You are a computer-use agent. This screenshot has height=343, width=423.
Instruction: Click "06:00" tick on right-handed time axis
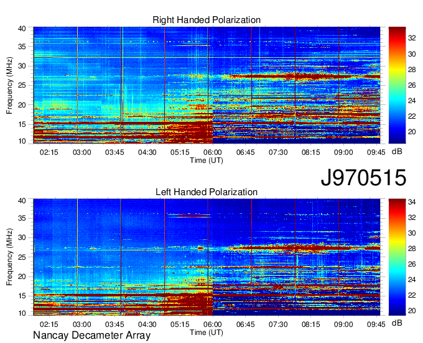point(213,152)
